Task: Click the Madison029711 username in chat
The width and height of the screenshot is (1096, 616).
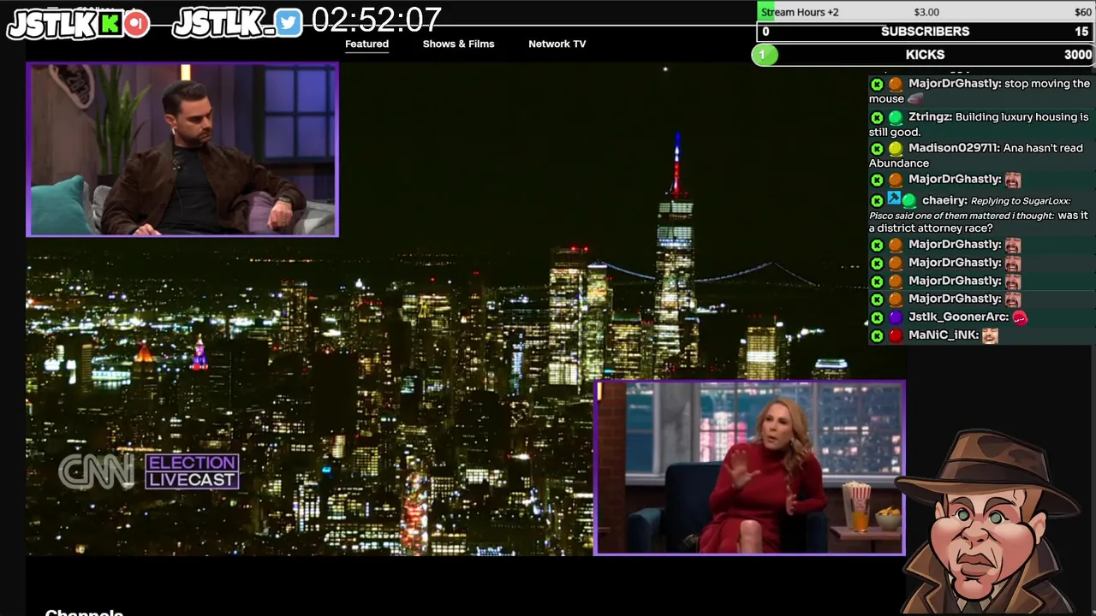Action: (x=954, y=148)
